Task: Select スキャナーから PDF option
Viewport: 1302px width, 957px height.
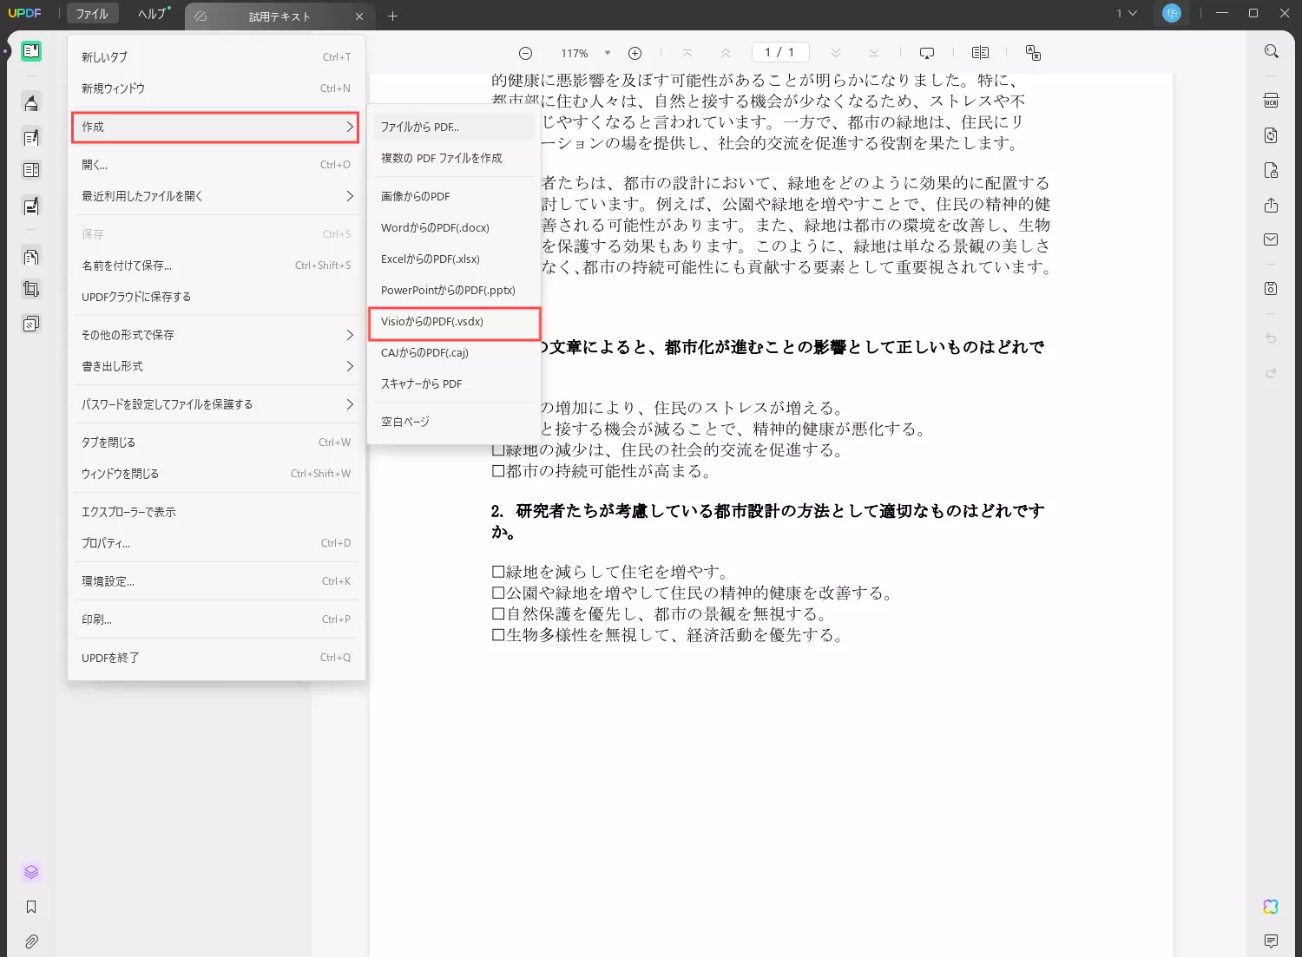Action: pyautogui.click(x=454, y=383)
